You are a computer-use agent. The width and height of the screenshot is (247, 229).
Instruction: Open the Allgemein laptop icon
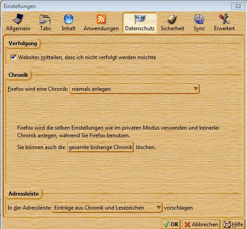coord(18,19)
